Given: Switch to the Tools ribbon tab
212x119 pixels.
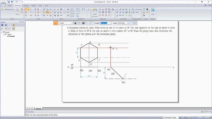Looking at the screenshot, I should [40, 6].
